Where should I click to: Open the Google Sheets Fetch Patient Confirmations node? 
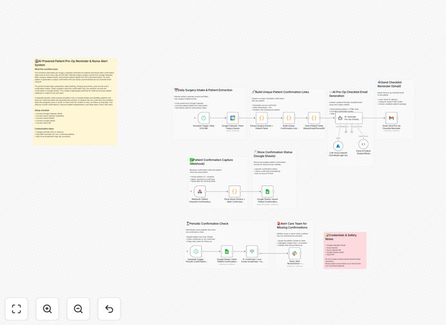coord(227,252)
